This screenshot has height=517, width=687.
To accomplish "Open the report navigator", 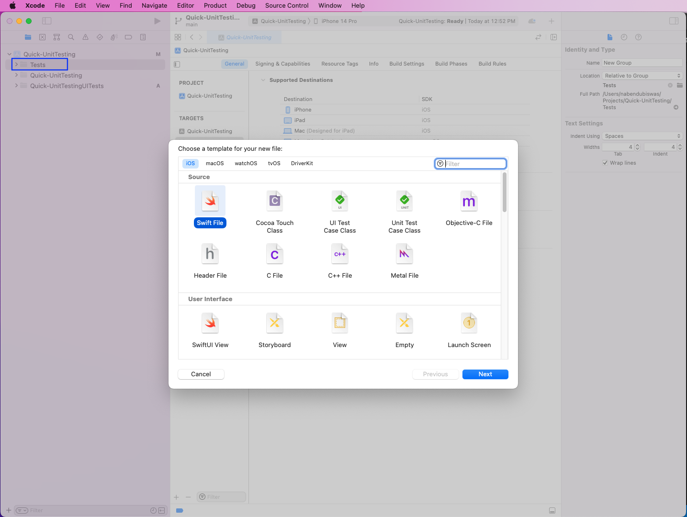I will tap(143, 37).
